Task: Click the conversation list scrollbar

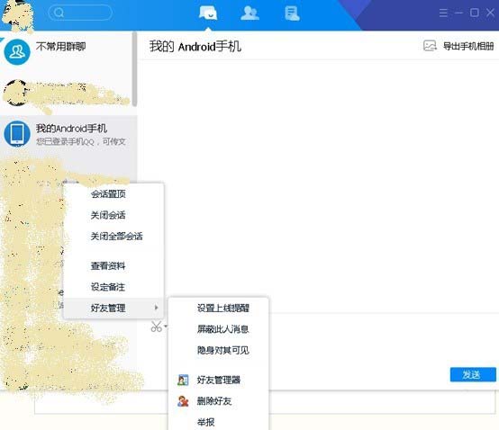Action: coord(134,69)
